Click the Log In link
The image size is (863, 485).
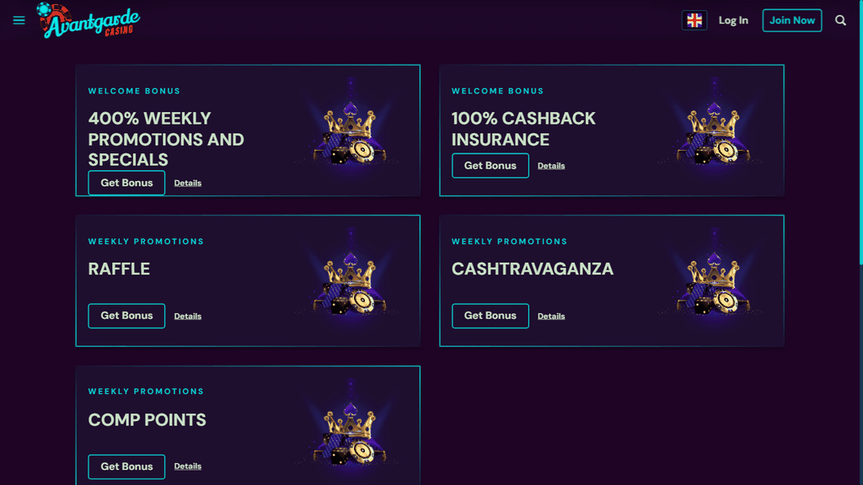pyautogui.click(x=733, y=20)
